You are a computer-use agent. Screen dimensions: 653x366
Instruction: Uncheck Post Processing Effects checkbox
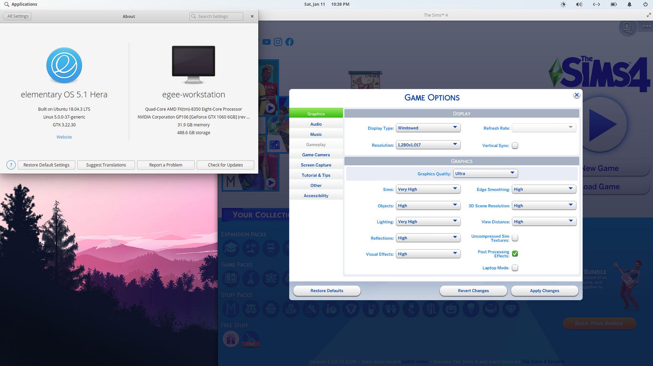tap(515, 253)
